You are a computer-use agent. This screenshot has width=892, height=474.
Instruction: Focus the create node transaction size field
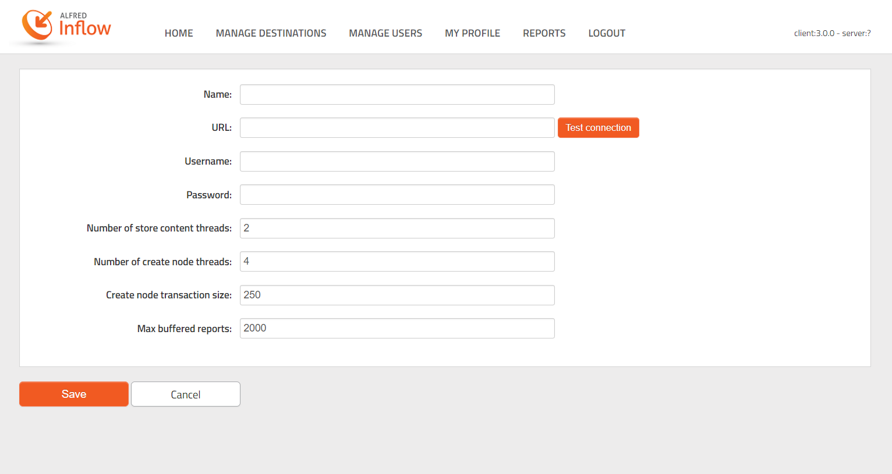pos(397,295)
